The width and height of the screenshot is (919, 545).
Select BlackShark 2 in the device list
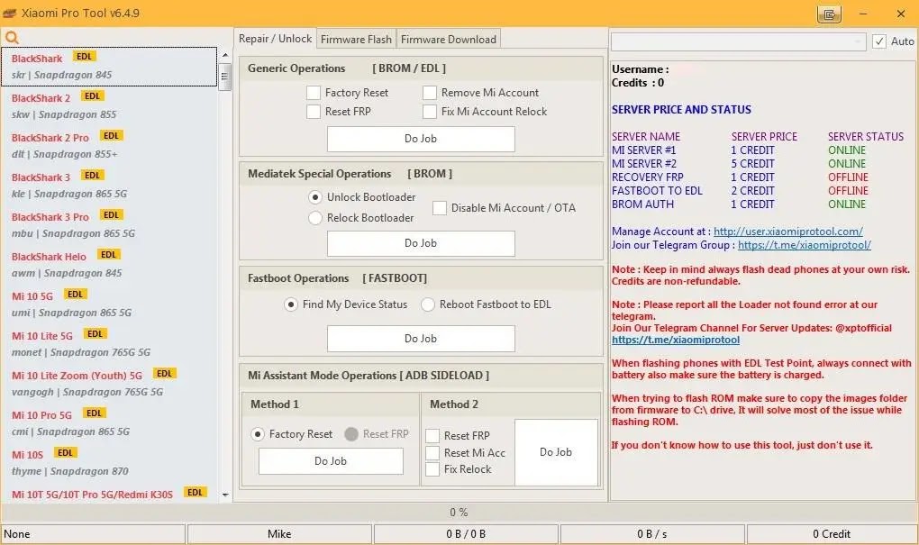pos(109,106)
